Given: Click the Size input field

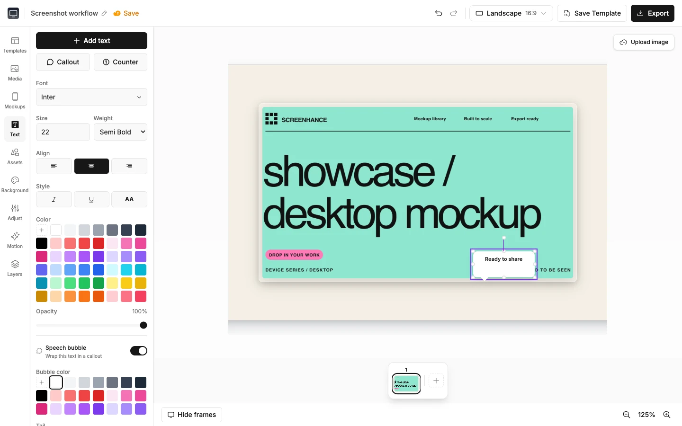Looking at the screenshot, I should 63,132.
